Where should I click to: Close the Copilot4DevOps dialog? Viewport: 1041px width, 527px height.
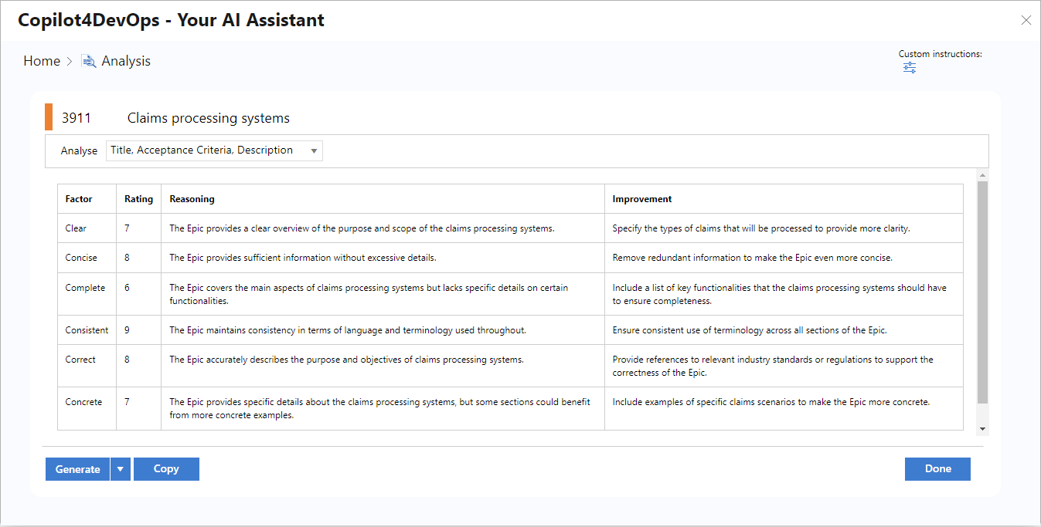point(1026,21)
